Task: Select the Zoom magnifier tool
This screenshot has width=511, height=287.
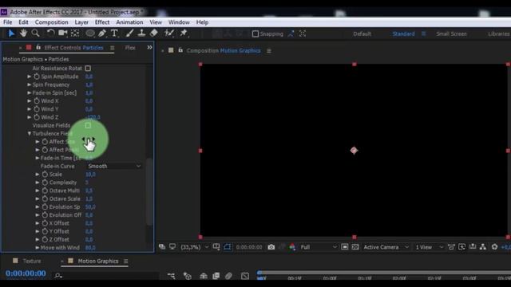Action: [x=35, y=33]
